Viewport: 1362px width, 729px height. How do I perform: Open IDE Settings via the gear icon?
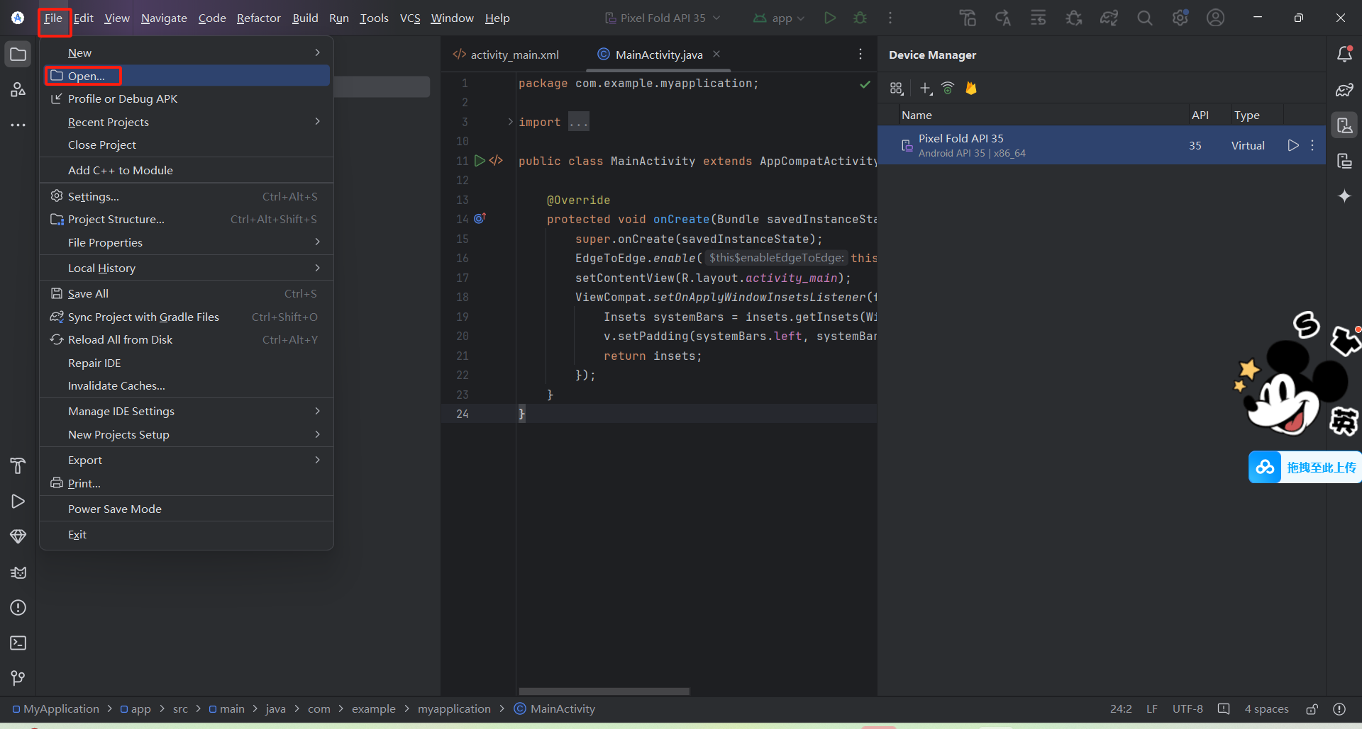click(x=1180, y=18)
